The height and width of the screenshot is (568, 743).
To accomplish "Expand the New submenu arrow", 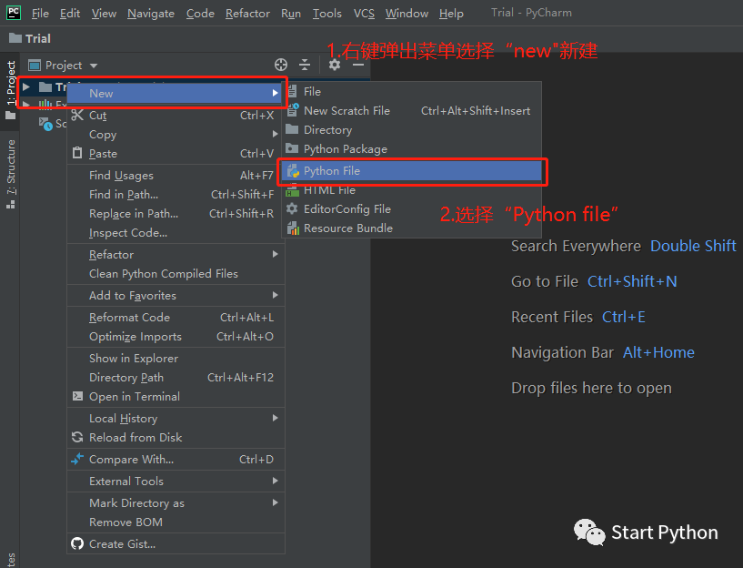I will 275,93.
